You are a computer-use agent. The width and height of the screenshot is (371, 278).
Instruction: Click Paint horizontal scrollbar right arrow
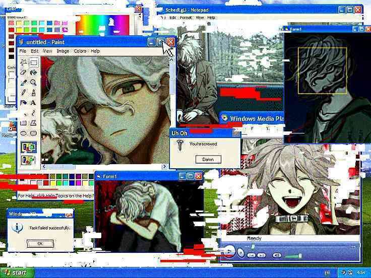[x=164, y=167]
